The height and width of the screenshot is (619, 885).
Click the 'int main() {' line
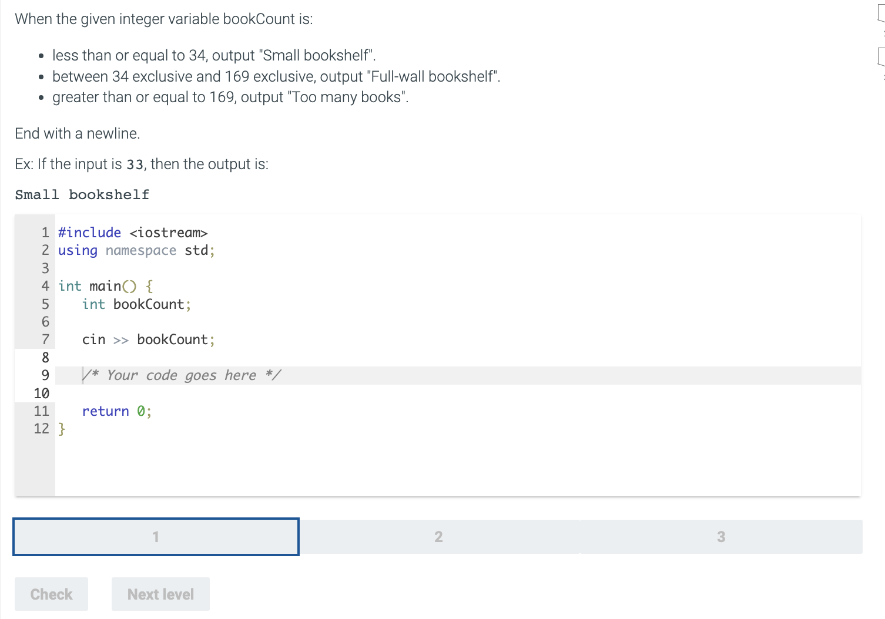(106, 286)
